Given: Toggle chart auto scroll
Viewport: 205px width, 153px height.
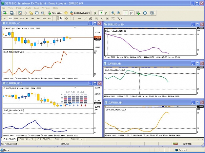Looking at the screenshot, I should [126, 13].
